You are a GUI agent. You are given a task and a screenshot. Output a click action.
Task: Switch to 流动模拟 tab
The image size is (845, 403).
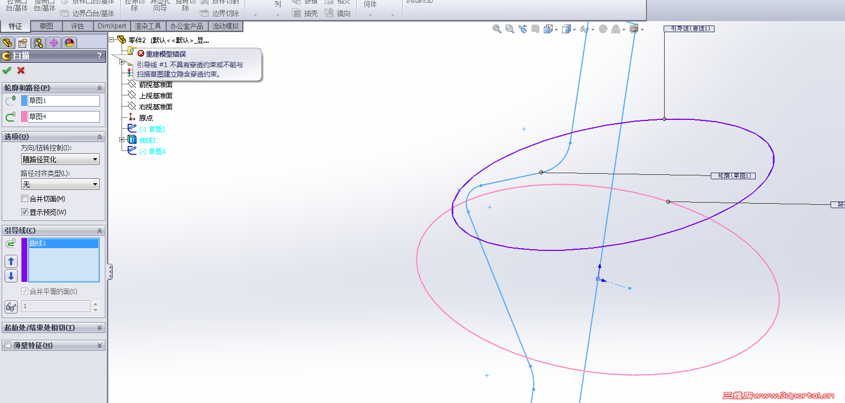pos(225,26)
